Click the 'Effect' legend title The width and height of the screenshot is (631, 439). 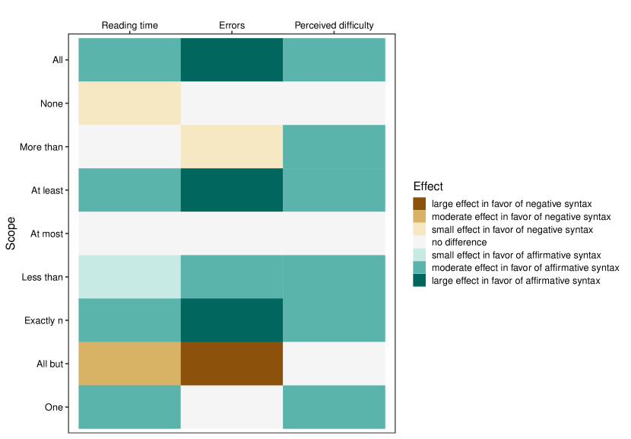coord(428,186)
